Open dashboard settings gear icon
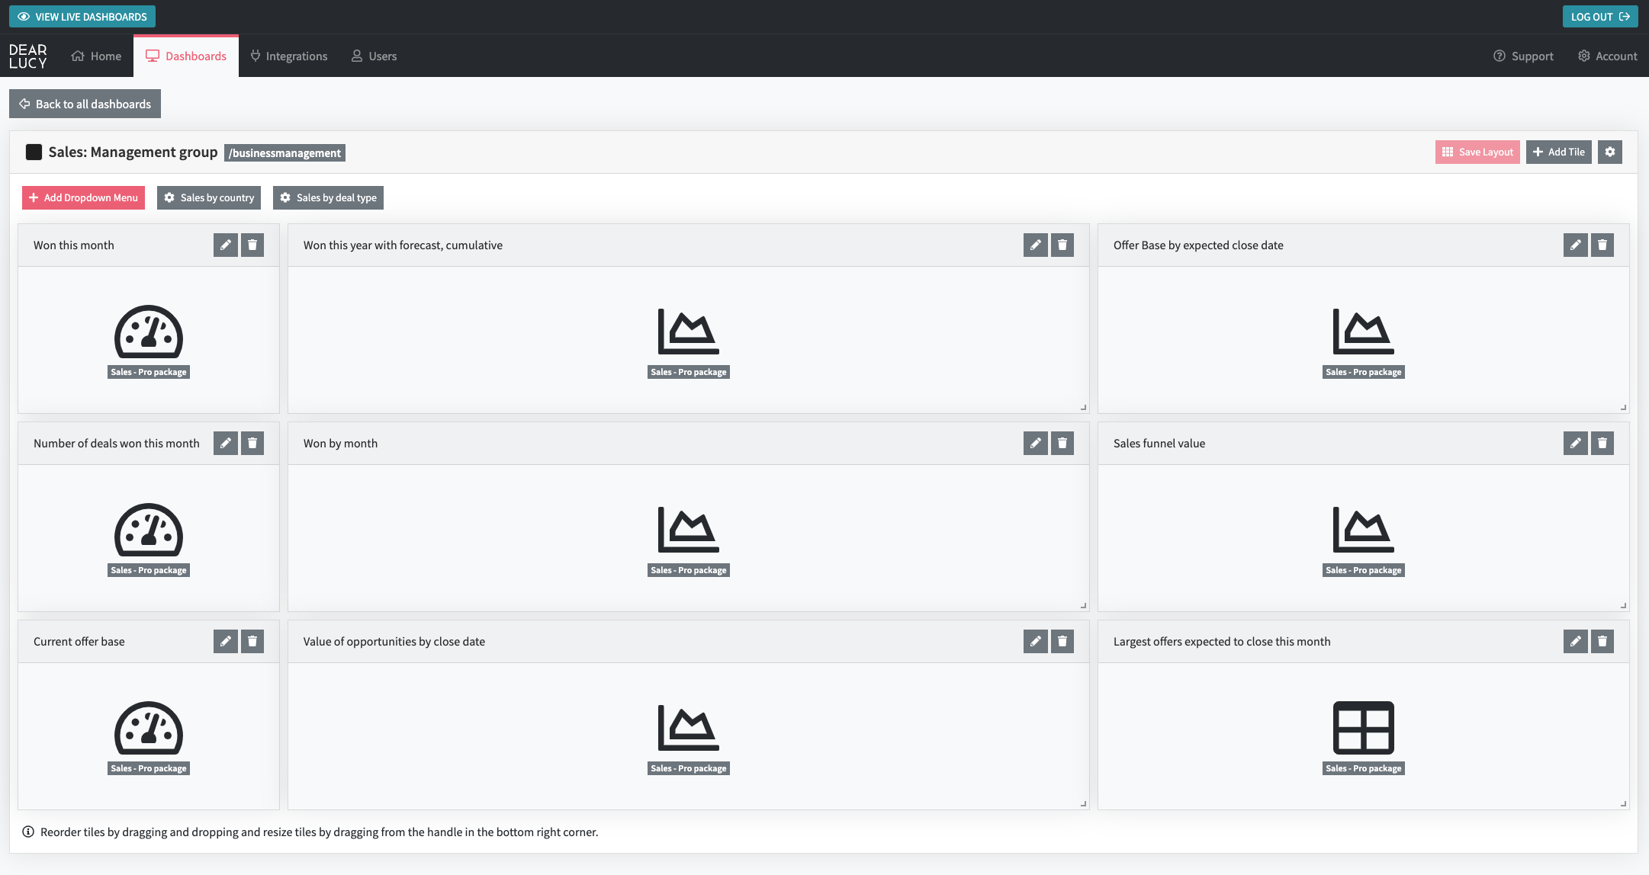This screenshot has height=875, width=1649. pyautogui.click(x=1610, y=152)
